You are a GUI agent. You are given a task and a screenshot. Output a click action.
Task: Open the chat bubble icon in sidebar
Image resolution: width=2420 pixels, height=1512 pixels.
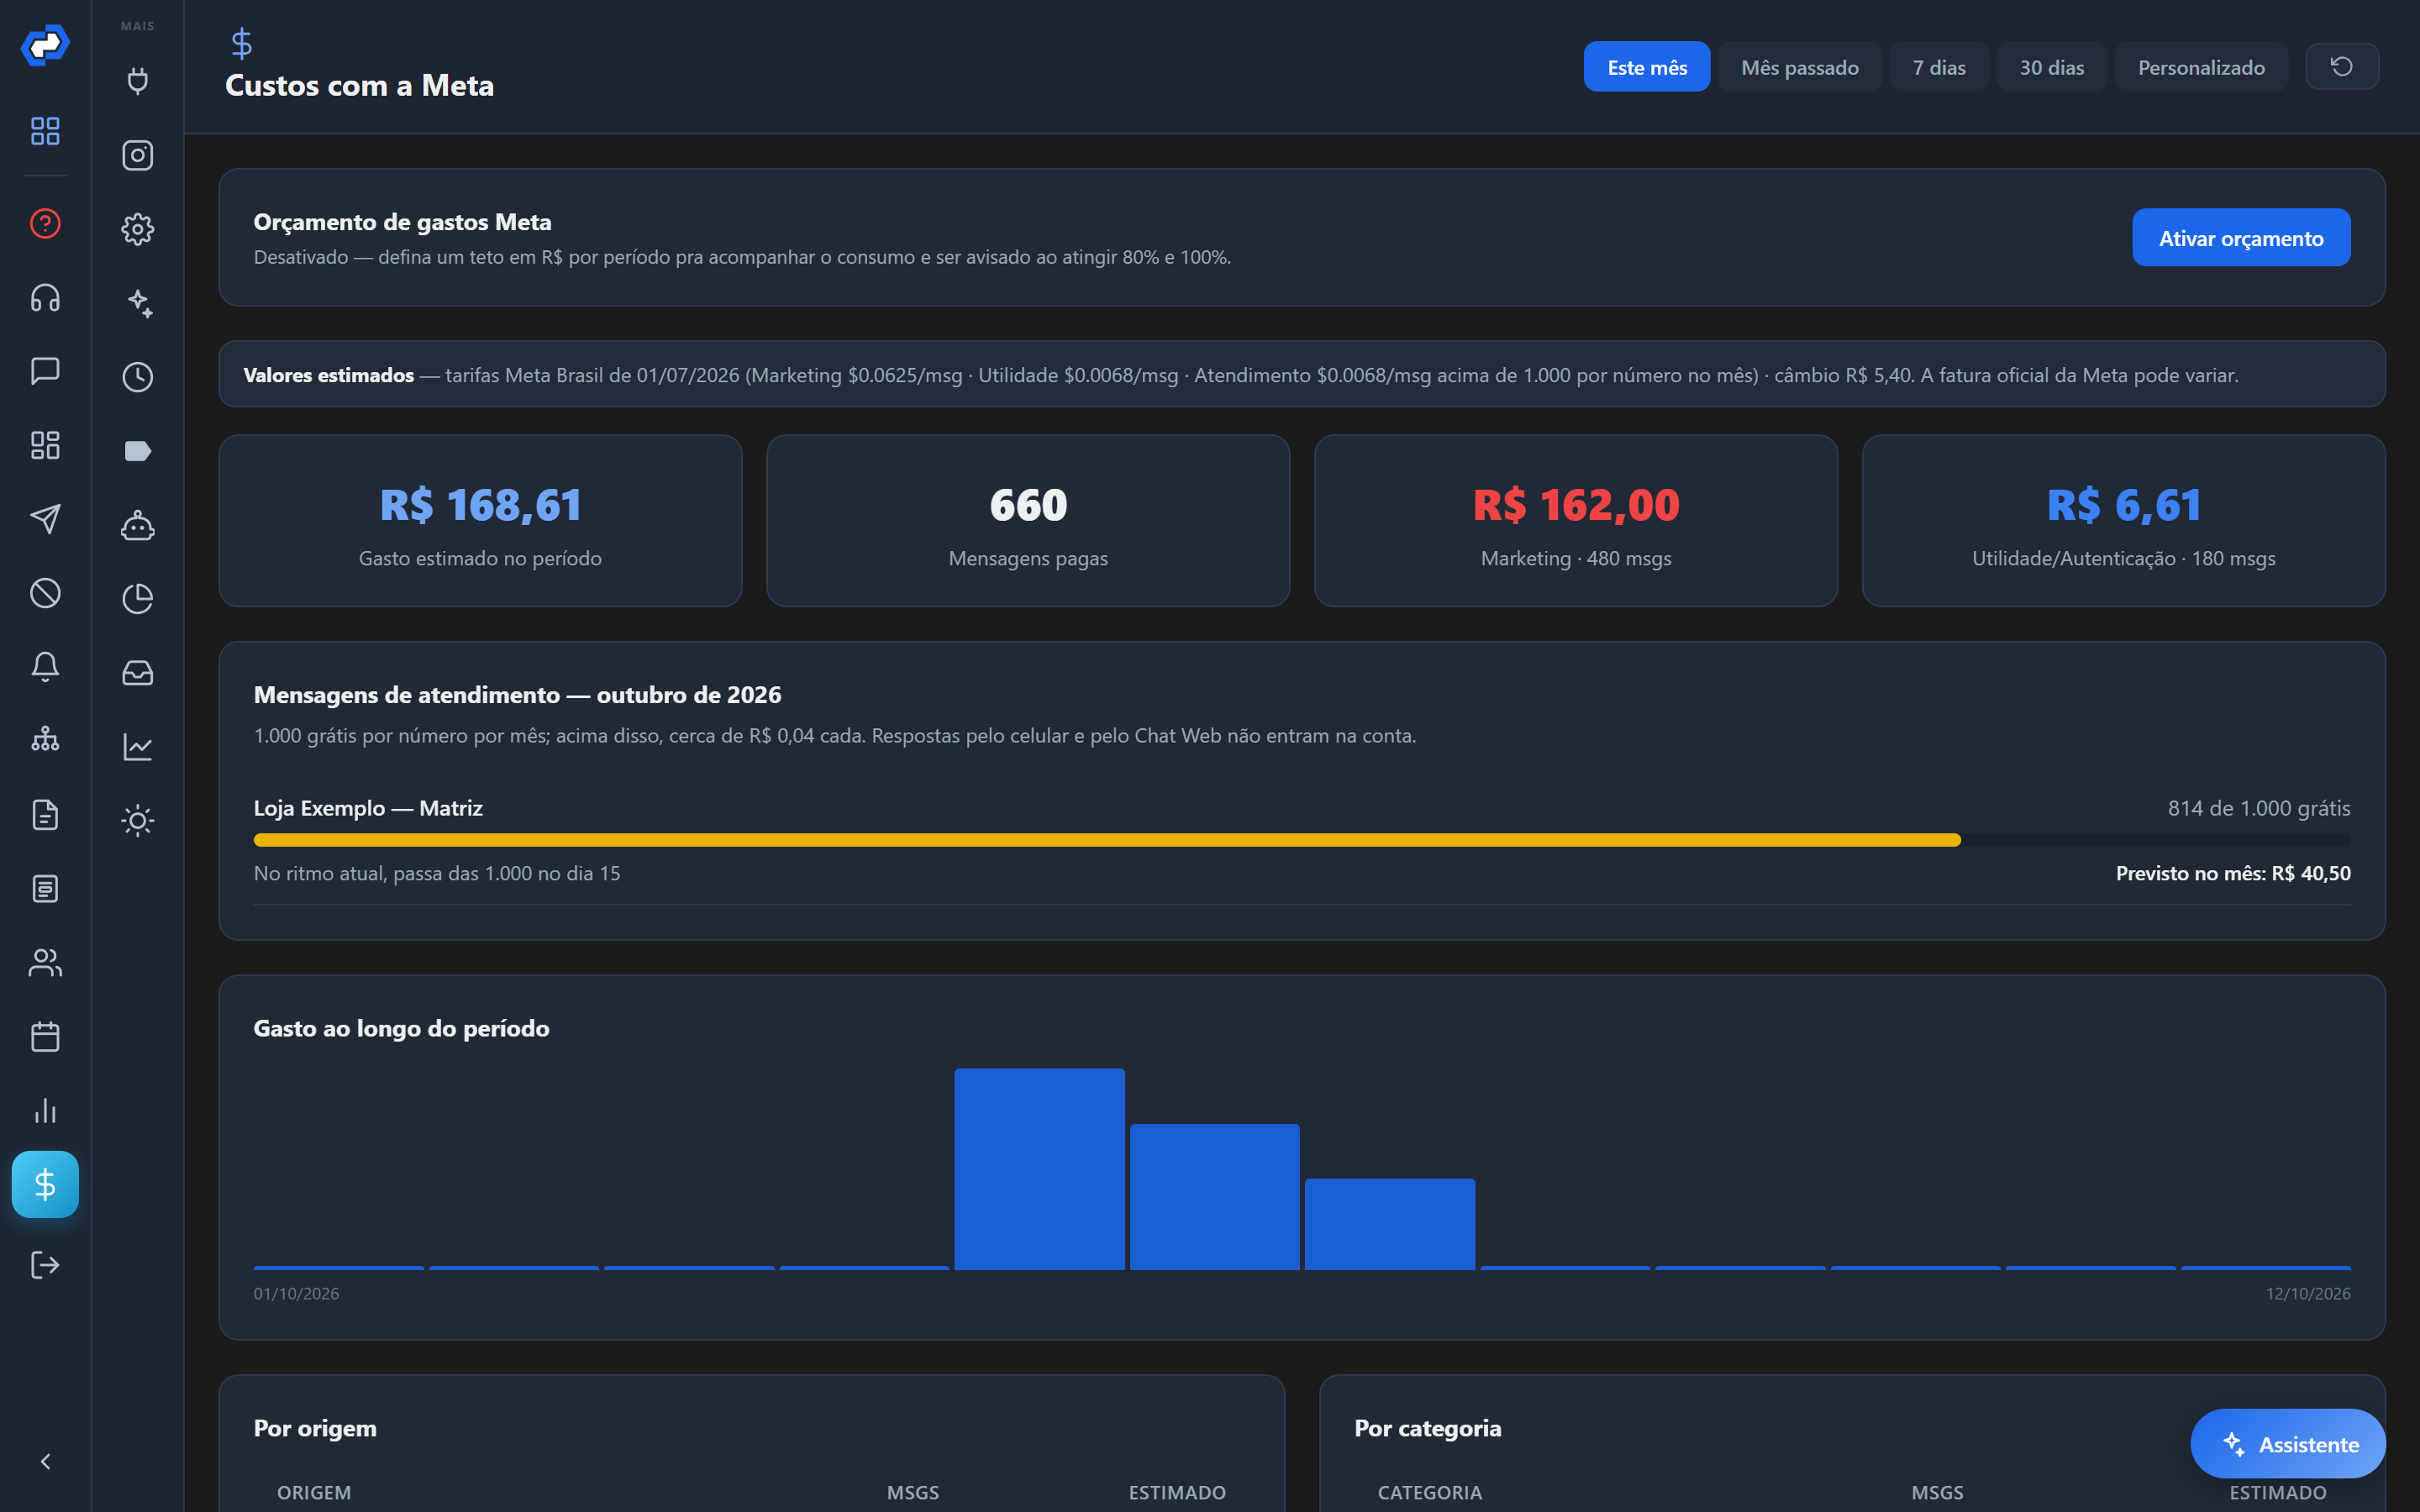click(45, 371)
